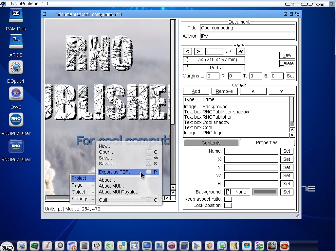Open the gray Background color swatch
Image resolution: width=336 pixels, height=251 pixels.
pyautogui.click(x=265, y=192)
